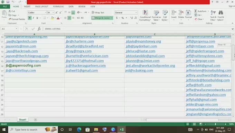Open Sort & Filter menu

click(x=213, y=16)
